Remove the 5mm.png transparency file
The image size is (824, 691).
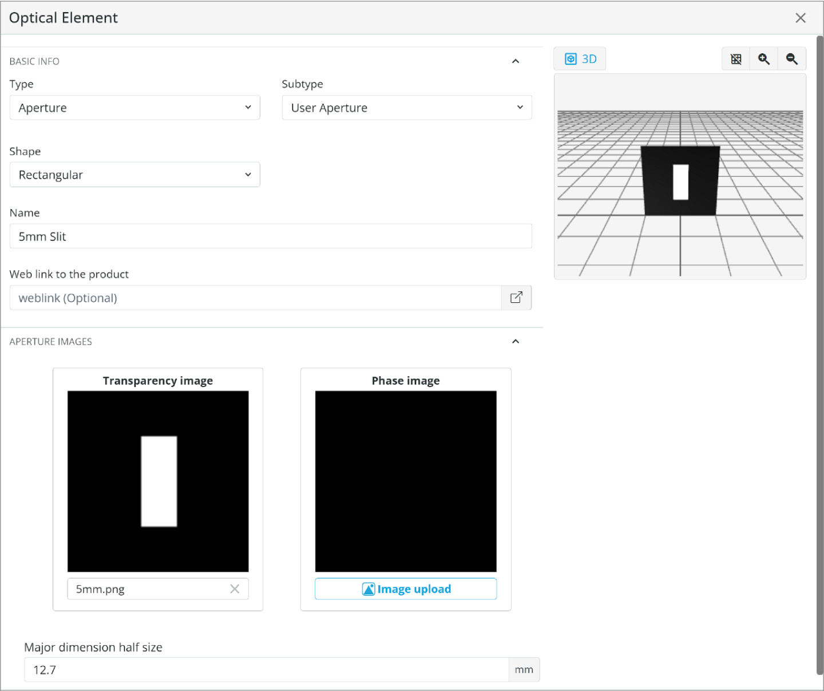(x=235, y=589)
